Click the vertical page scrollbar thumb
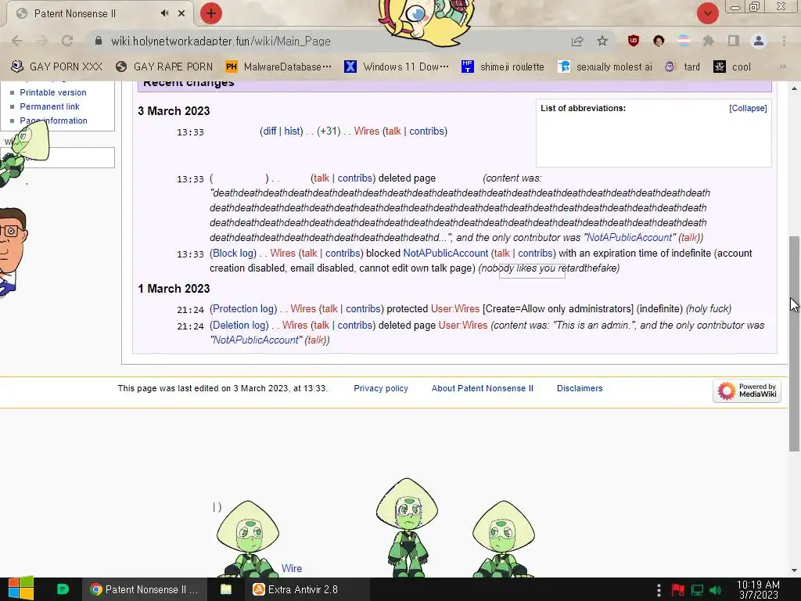This screenshot has height=601, width=801. coord(794,344)
